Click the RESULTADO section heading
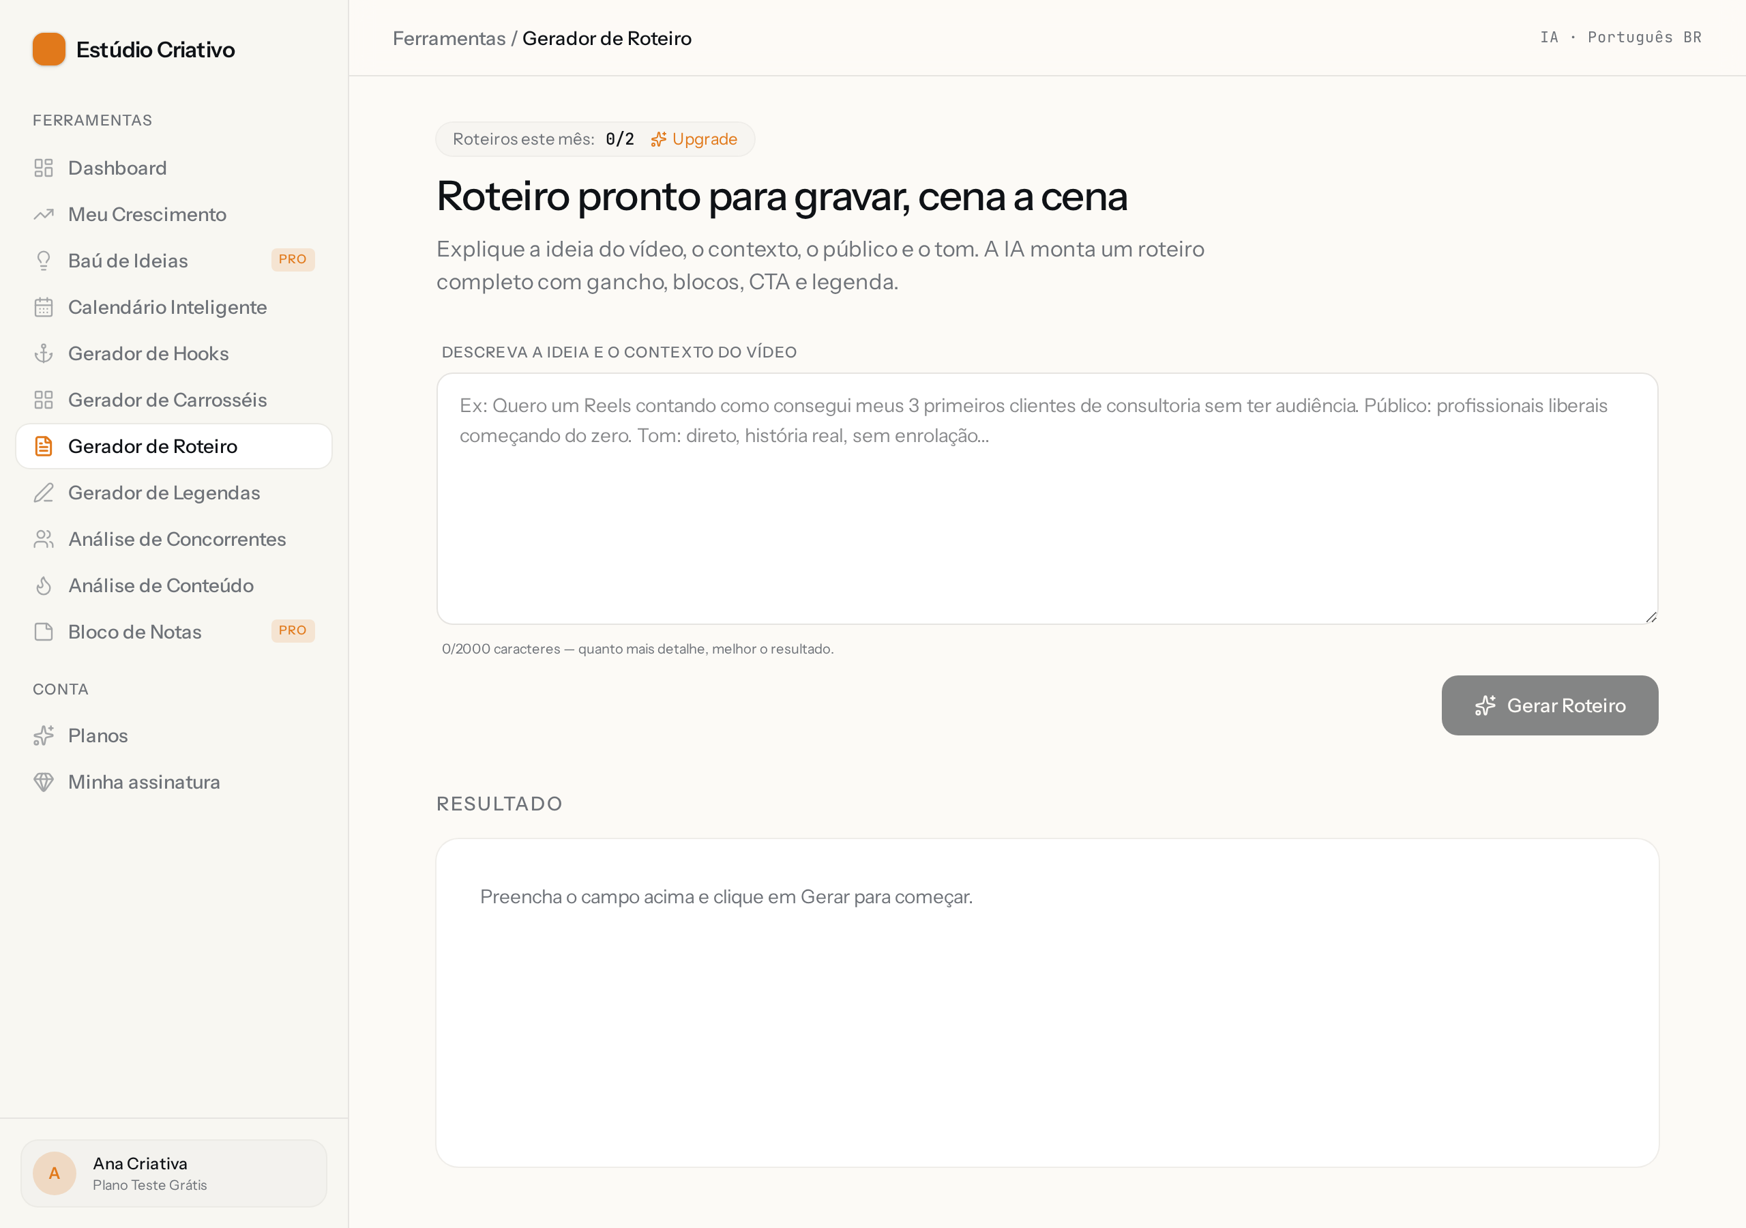The image size is (1746, 1228). coord(499,804)
